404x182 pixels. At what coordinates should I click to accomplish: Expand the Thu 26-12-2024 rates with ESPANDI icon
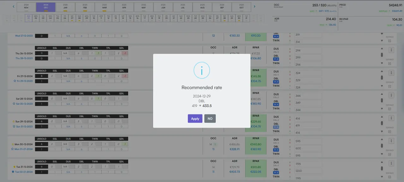pos(389,64)
